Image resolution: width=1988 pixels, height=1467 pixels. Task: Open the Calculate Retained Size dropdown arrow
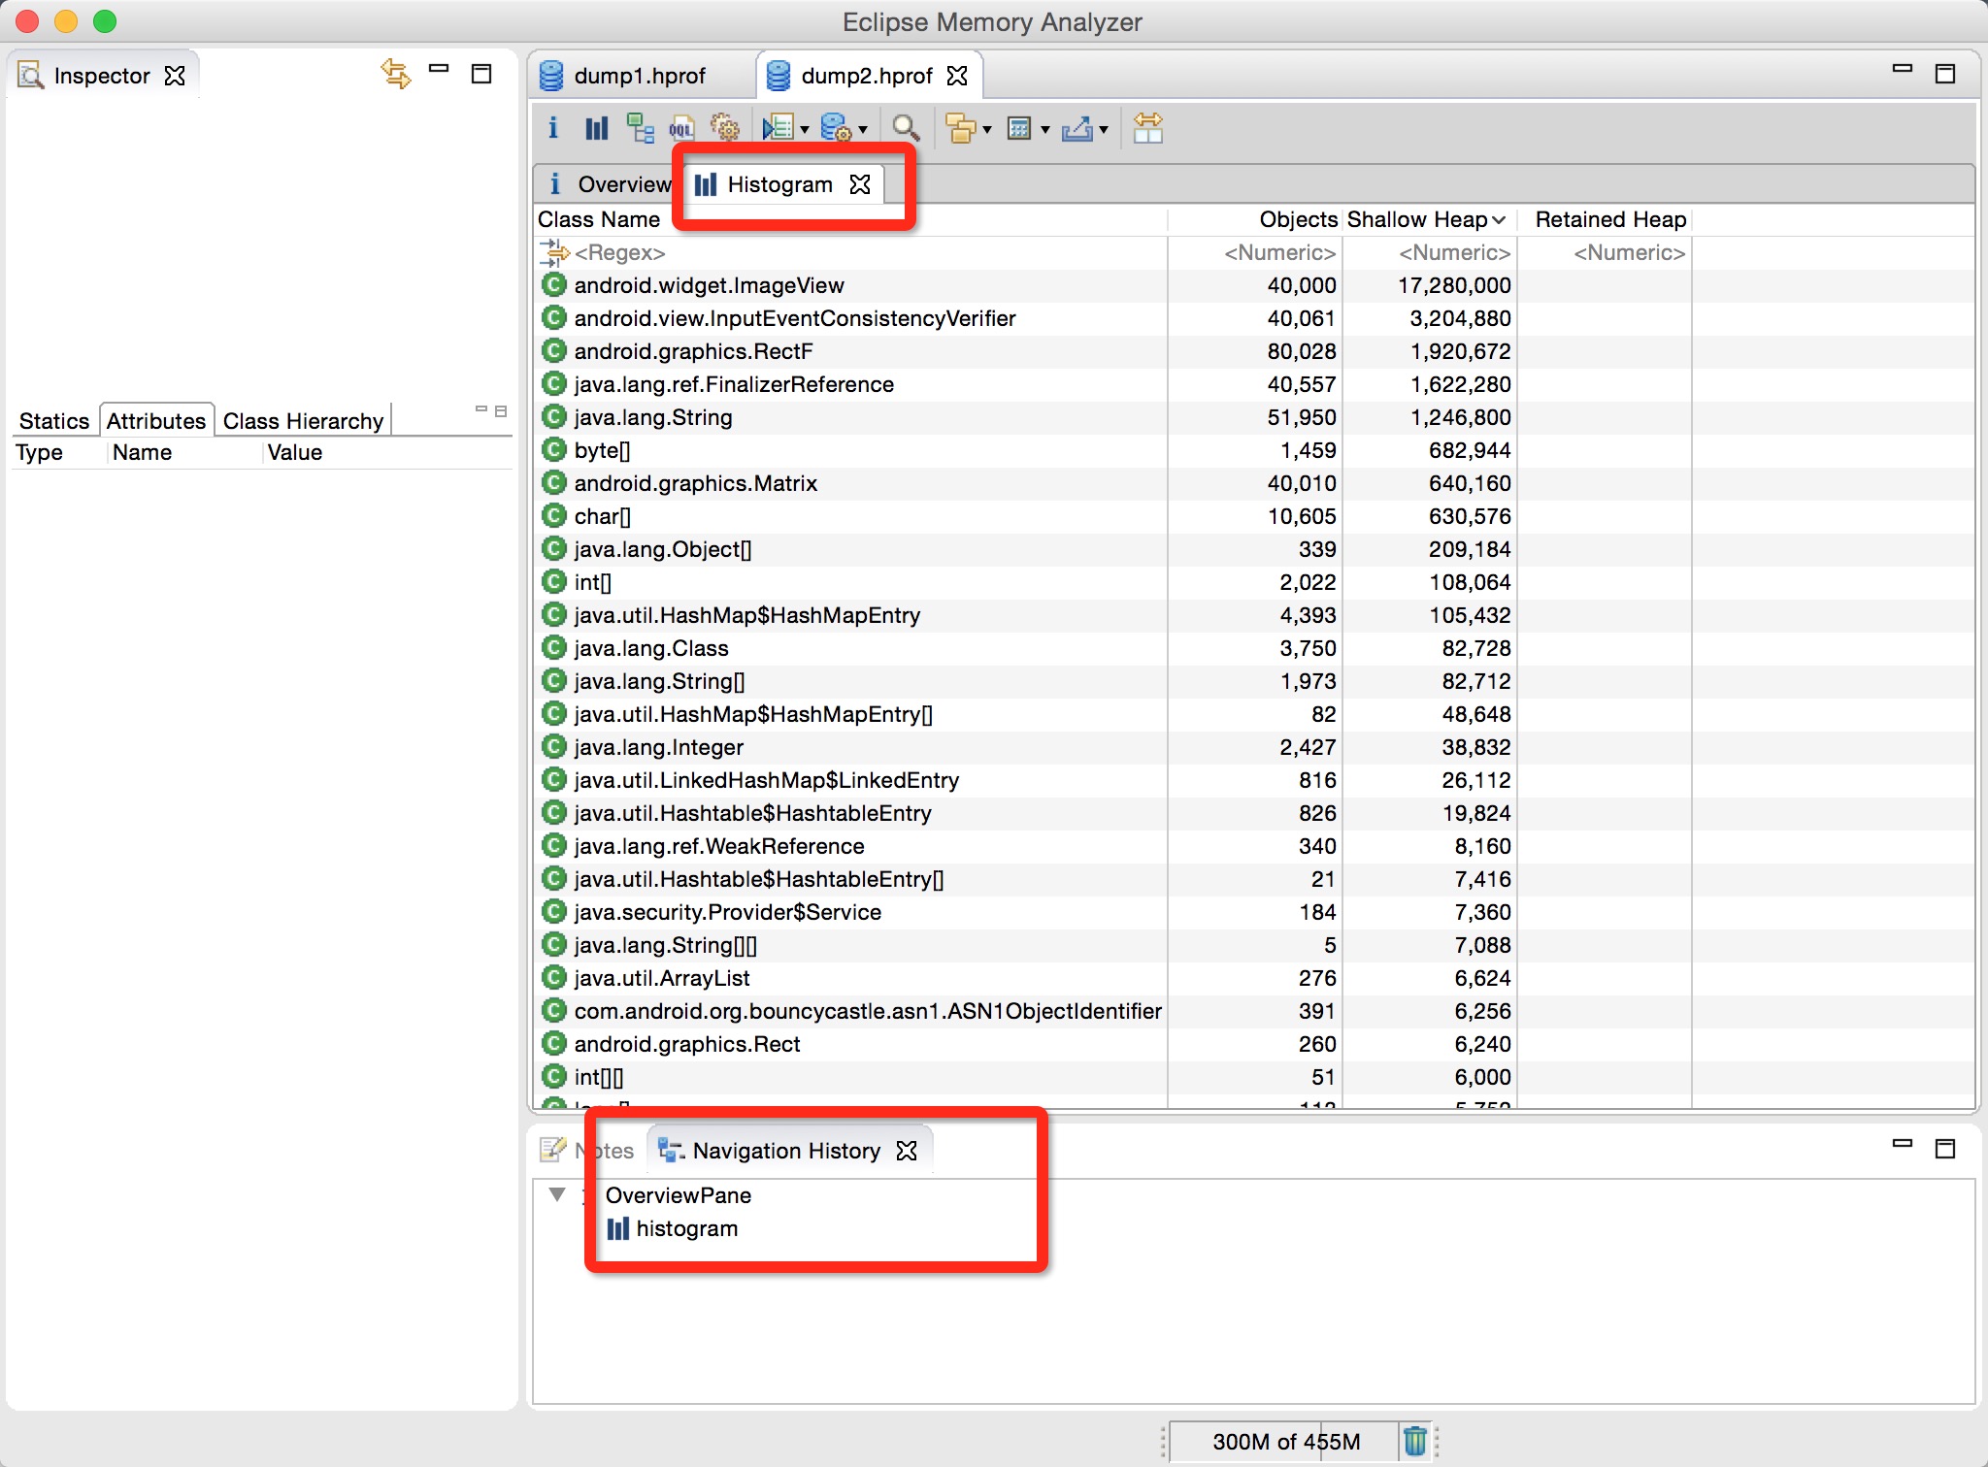(x=1045, y=130)
